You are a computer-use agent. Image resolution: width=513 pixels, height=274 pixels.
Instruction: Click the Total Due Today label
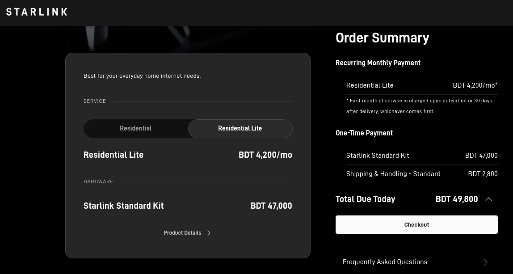366,199
